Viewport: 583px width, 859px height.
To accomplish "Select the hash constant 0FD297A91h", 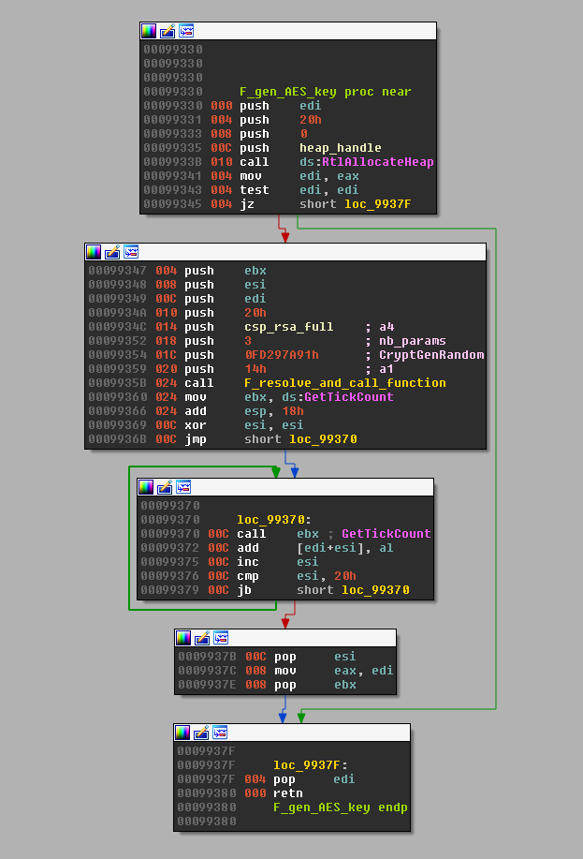I will [x=281, y=355].
